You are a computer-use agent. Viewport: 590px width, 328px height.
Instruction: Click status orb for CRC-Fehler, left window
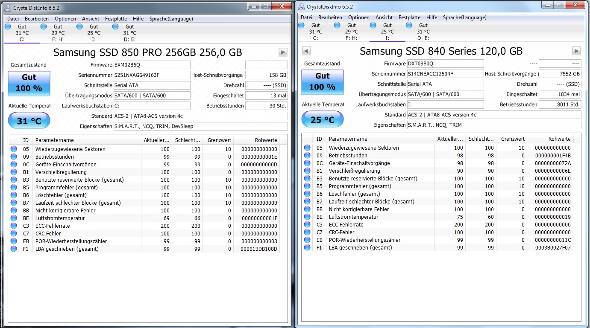click(x=14, y=234)
